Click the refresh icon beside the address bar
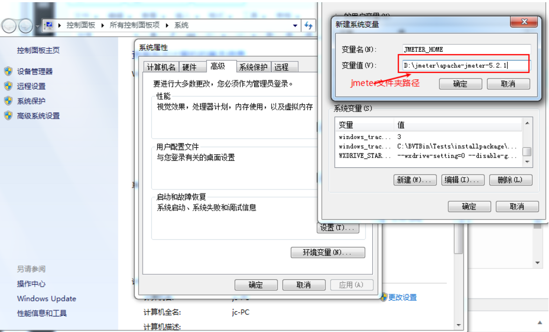Image resolution: width=549 pixels, height=332 pixels. (x=308, y=25)
